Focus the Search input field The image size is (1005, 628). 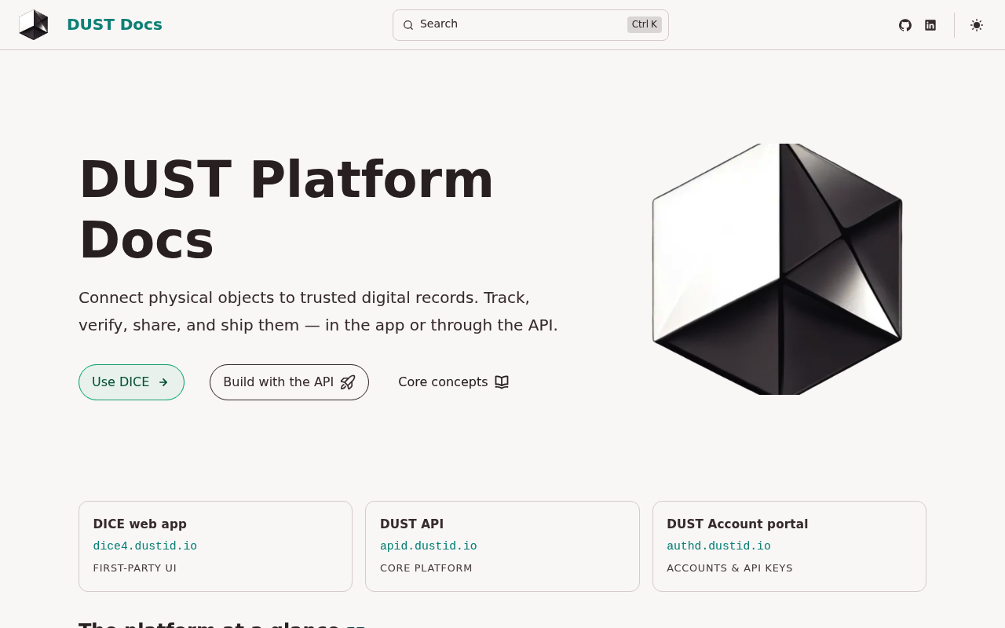(x=531, y=25)
